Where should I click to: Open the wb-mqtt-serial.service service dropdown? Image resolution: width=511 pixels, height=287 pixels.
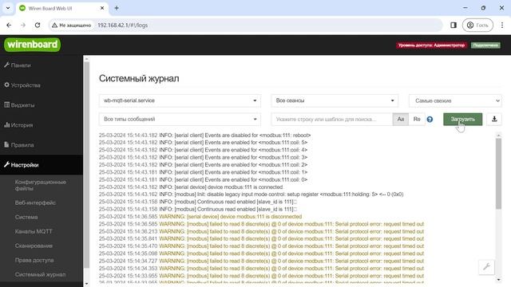(x=180, y=100)
